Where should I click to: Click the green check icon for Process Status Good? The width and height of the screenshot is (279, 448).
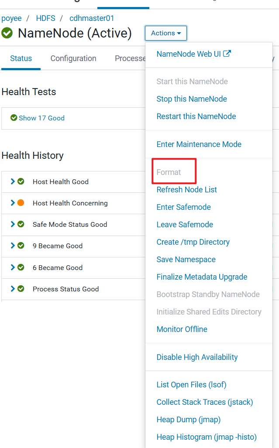pos(21,289)
